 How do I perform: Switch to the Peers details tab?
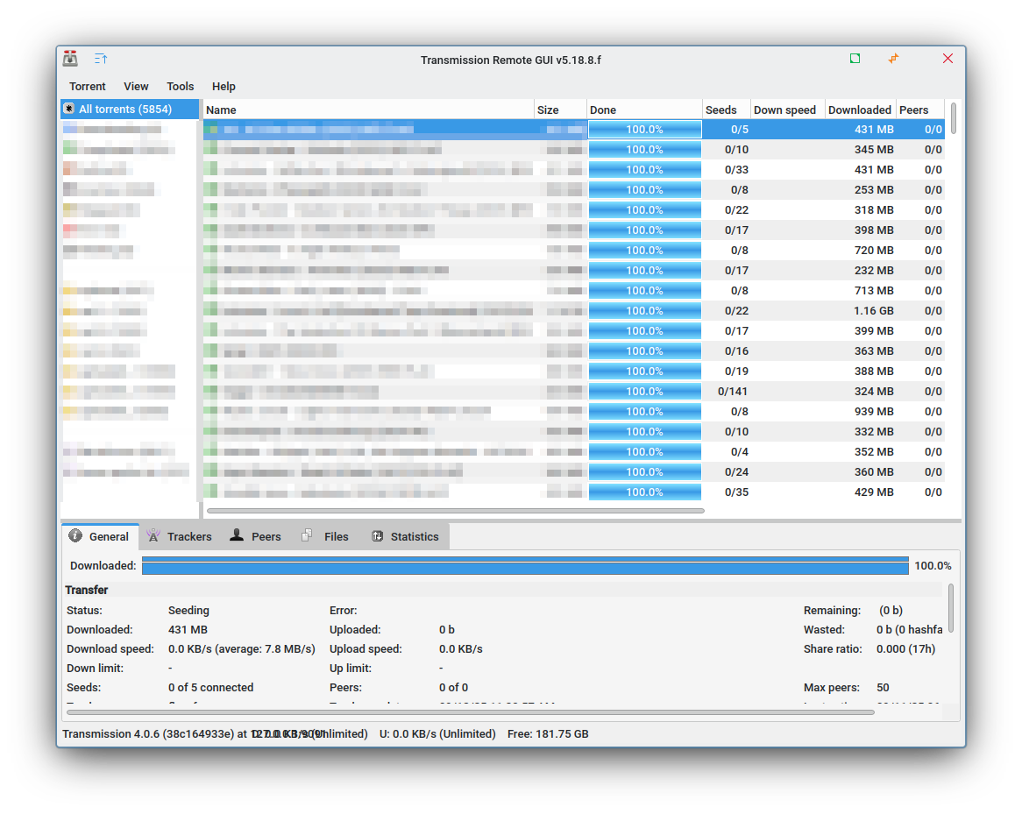coord(256,536)
